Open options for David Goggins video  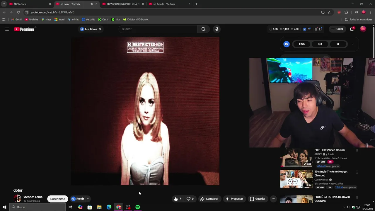pyautogui.click(x=357, y=198)
